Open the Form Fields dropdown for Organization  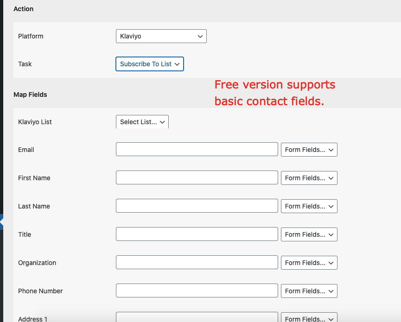tap(309, 263)
